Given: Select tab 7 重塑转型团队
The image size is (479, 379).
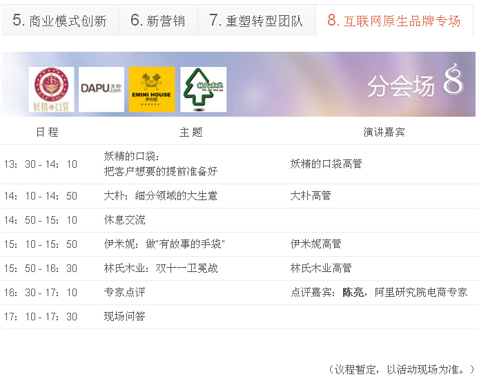Looking at the screenshot, I should [x=257, y=21].
